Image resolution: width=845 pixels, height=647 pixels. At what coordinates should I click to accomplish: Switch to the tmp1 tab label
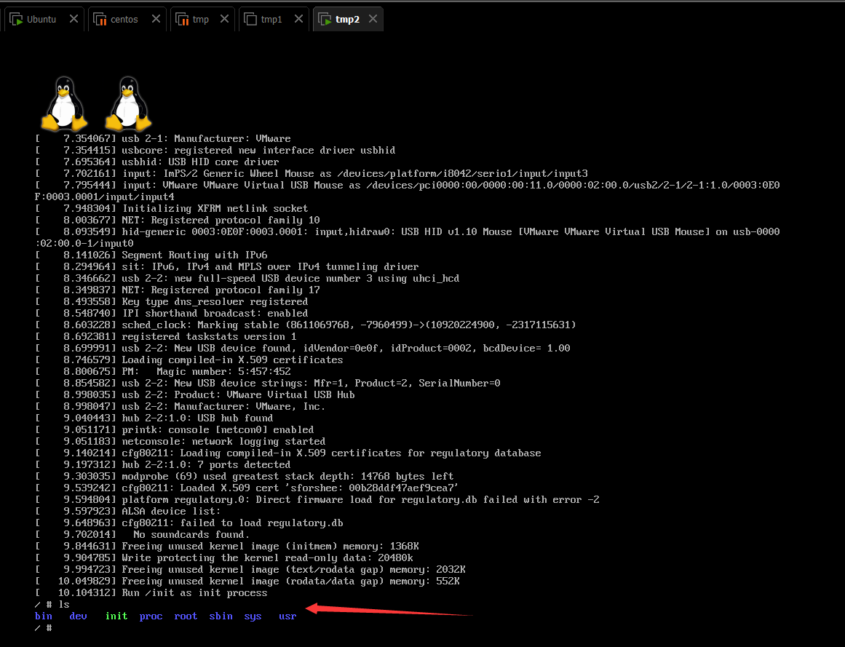(x=271, y=20)
